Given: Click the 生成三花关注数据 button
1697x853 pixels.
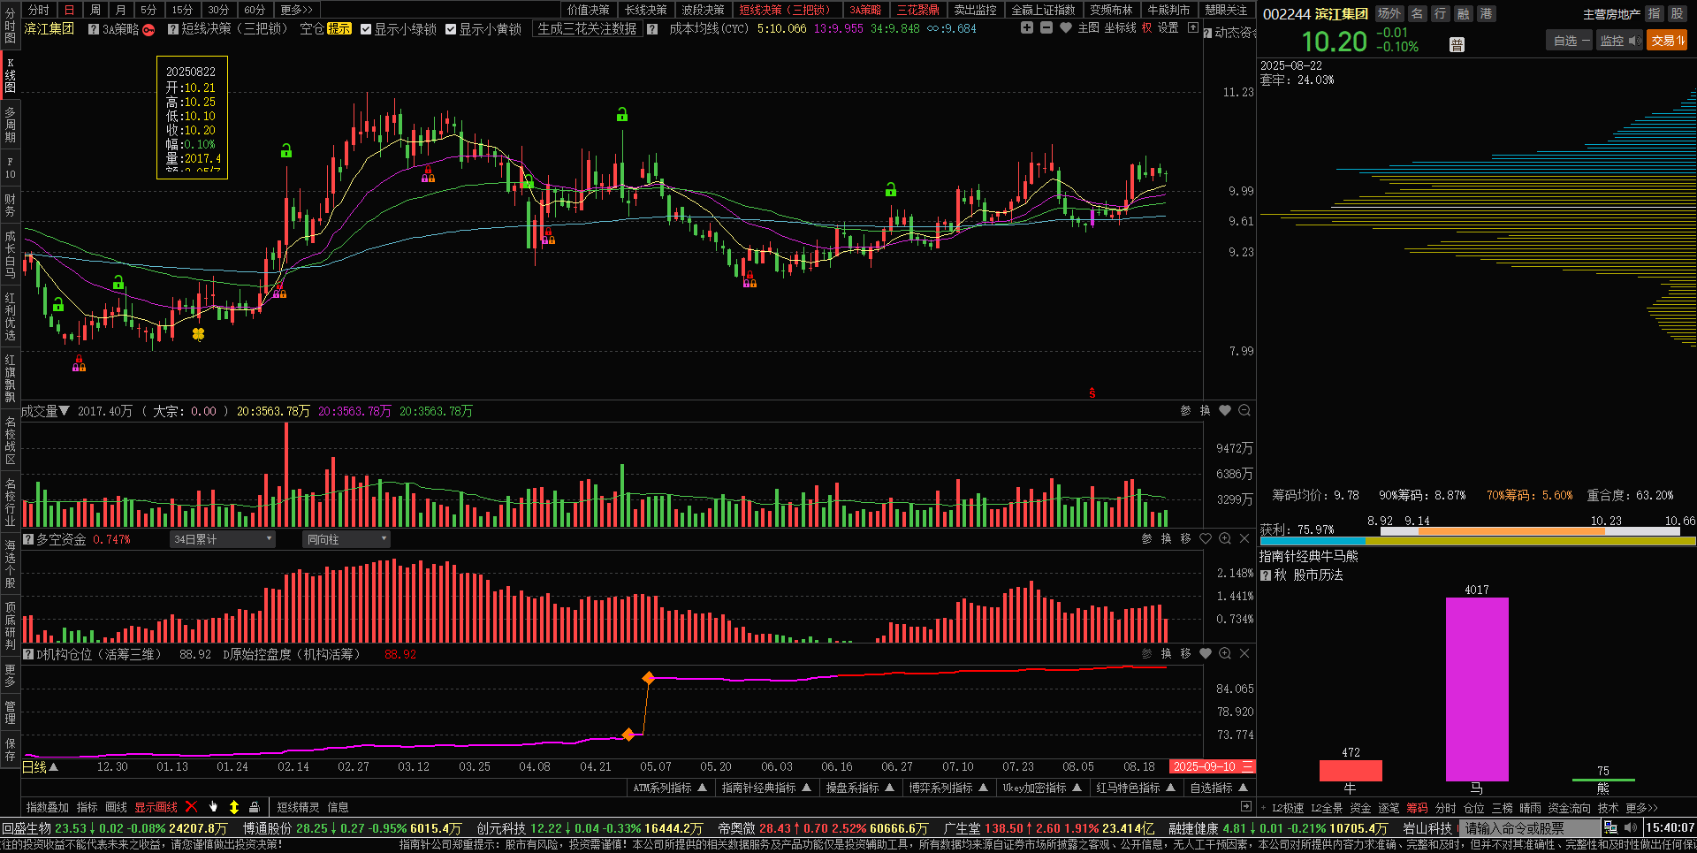Looking at the screenshot, I should (x=587, y=29).
